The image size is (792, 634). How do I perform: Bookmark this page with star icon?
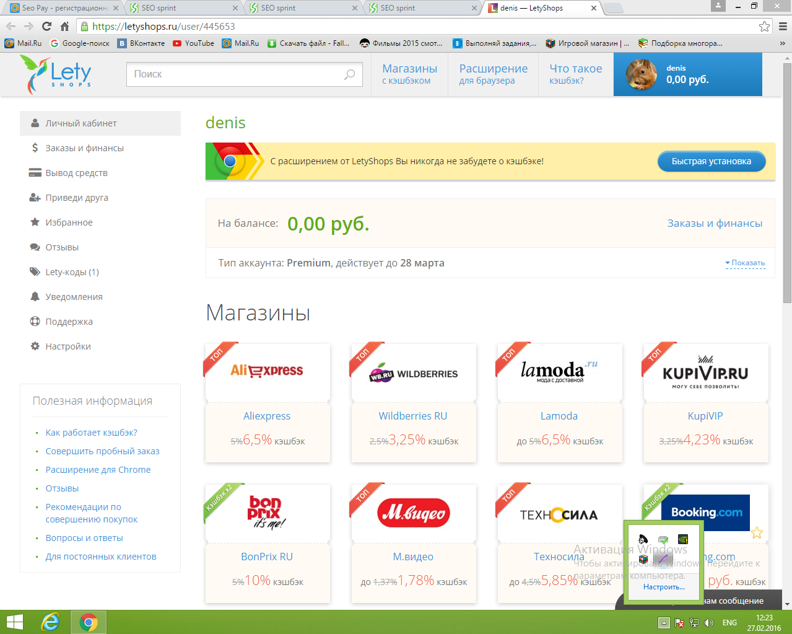coord(764,26)
